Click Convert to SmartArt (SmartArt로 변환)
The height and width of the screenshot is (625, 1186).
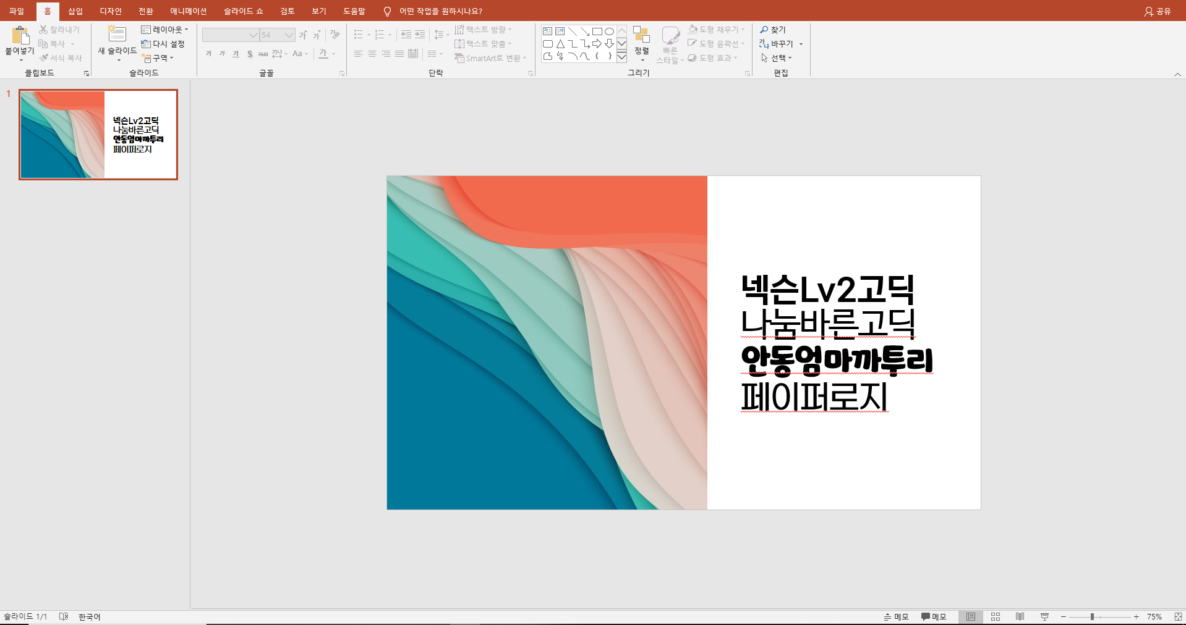coord(490,58)
